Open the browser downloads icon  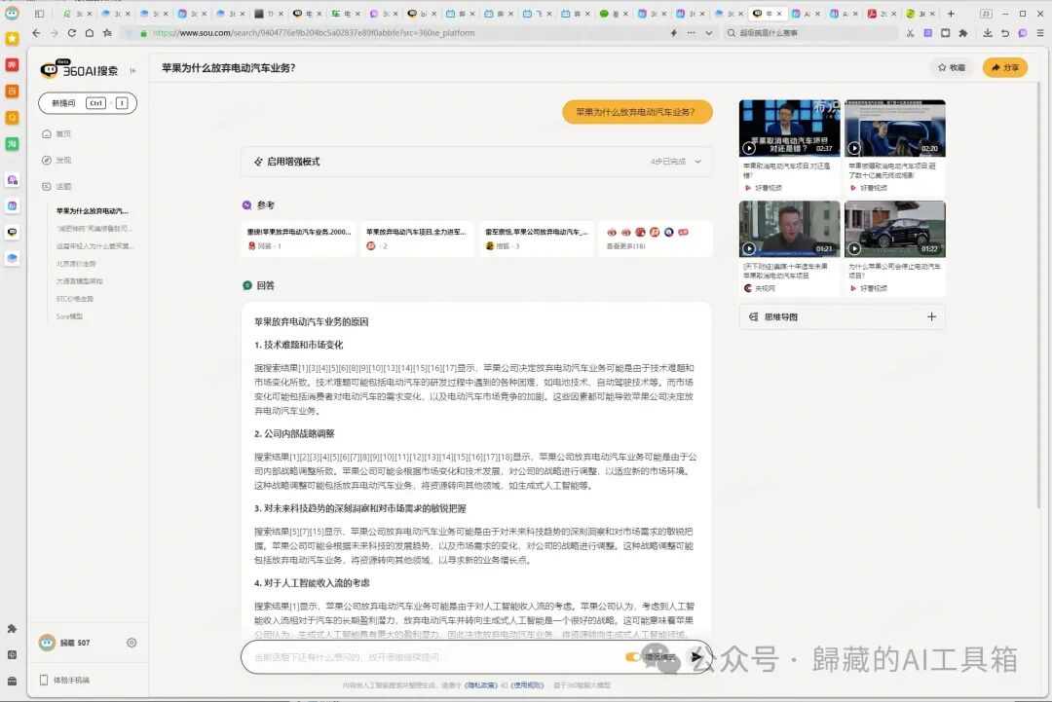988,33
